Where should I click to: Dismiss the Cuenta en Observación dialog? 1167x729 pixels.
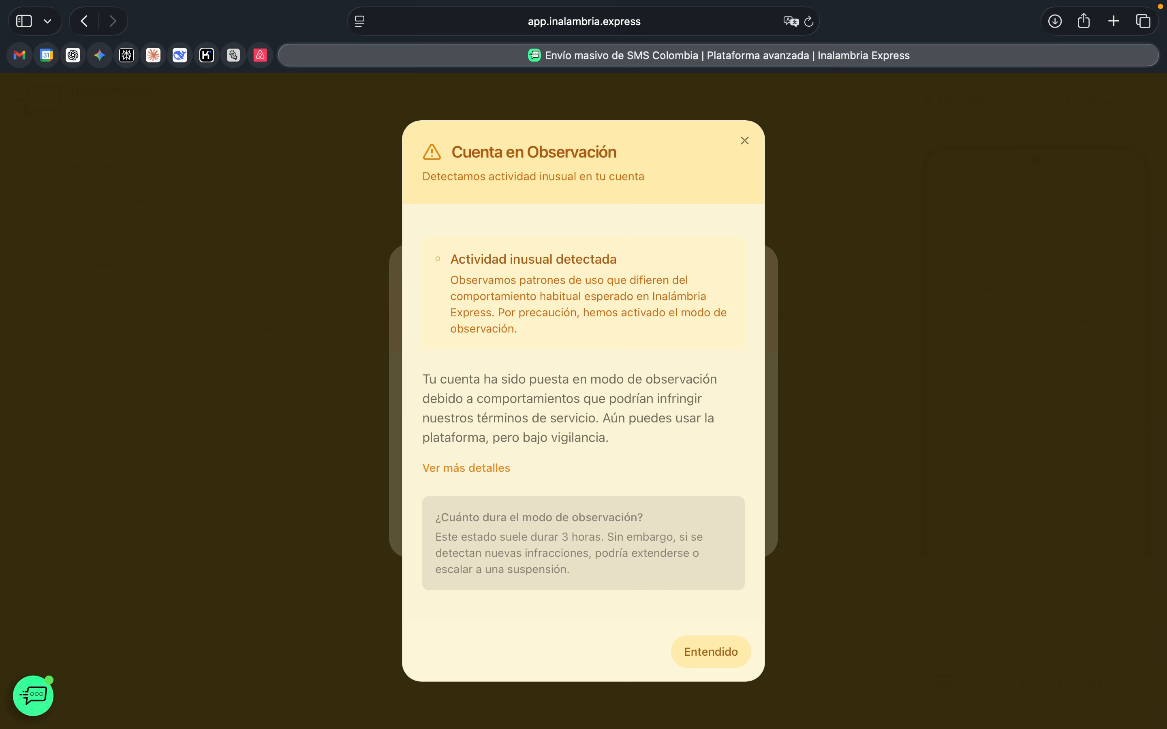click(x=744, y=140)
